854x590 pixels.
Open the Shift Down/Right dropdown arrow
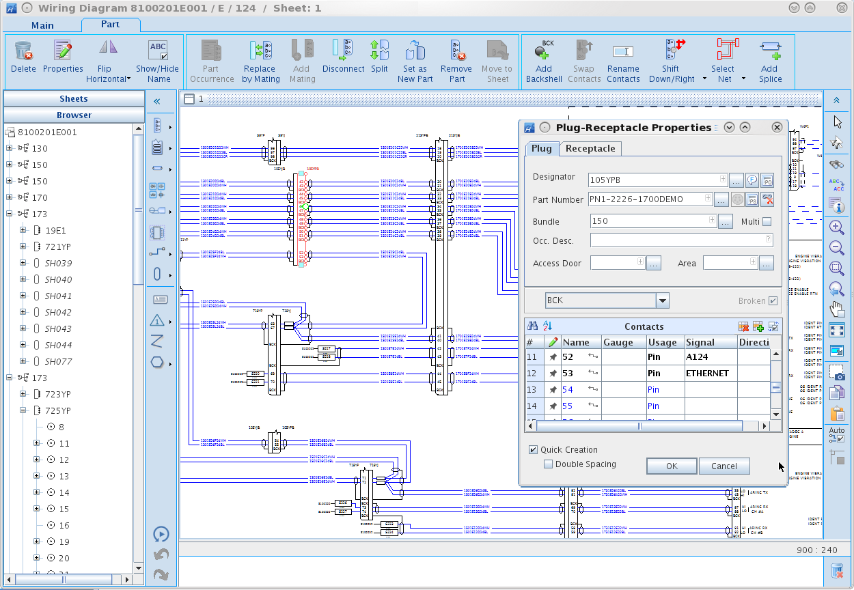[x=704, y=79]
